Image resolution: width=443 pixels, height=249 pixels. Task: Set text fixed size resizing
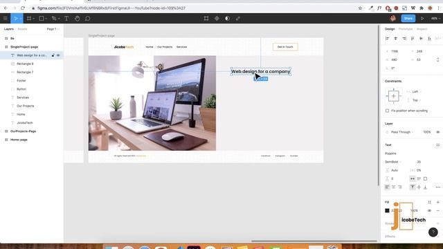(425, 178)
